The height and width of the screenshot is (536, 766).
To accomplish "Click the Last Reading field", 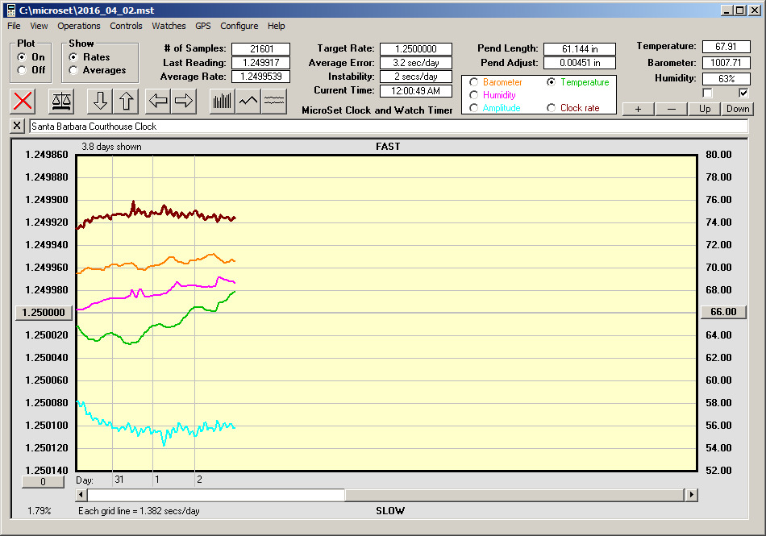I will (x=261, y=63).
